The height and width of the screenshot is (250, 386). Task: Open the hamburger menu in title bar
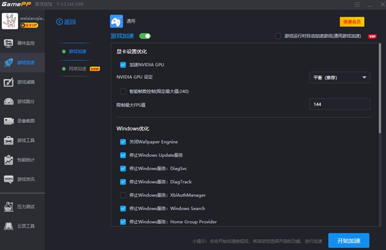pyautogui.click(x=357, y=4)
